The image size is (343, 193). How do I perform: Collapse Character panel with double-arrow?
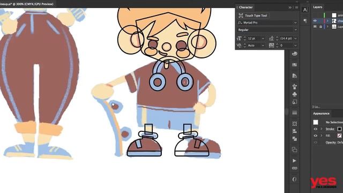[290, 8]
